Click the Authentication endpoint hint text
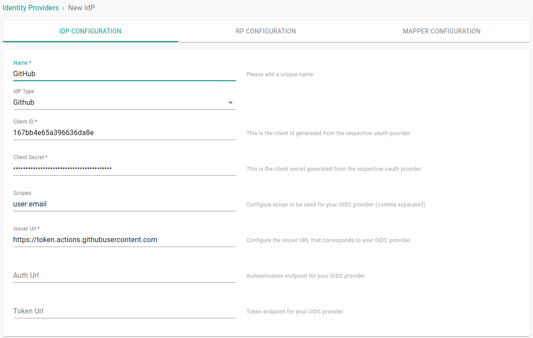This screenshot has height=338, width=533. 305,276
